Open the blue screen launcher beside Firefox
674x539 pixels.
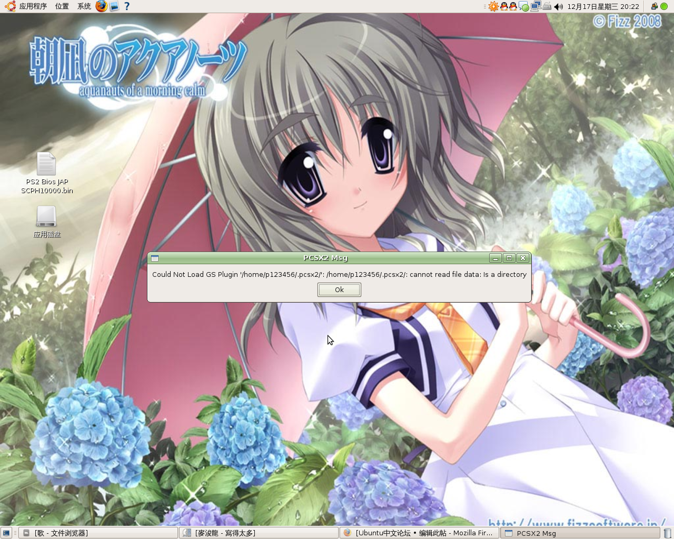click(114, 6)
